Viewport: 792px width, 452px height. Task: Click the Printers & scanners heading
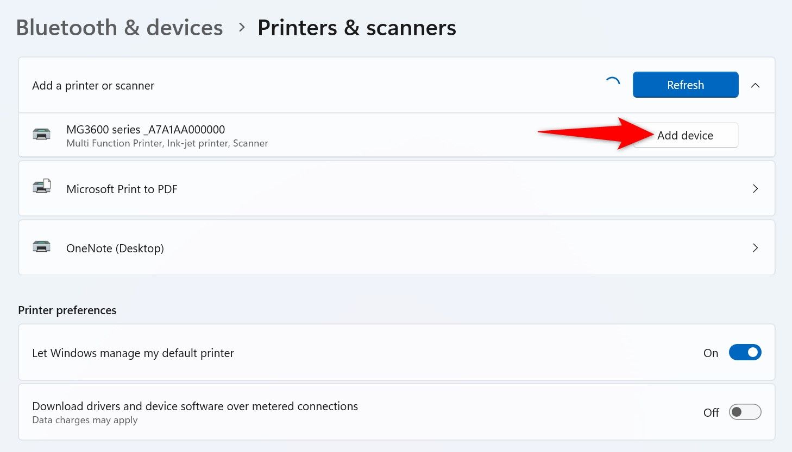356,28
